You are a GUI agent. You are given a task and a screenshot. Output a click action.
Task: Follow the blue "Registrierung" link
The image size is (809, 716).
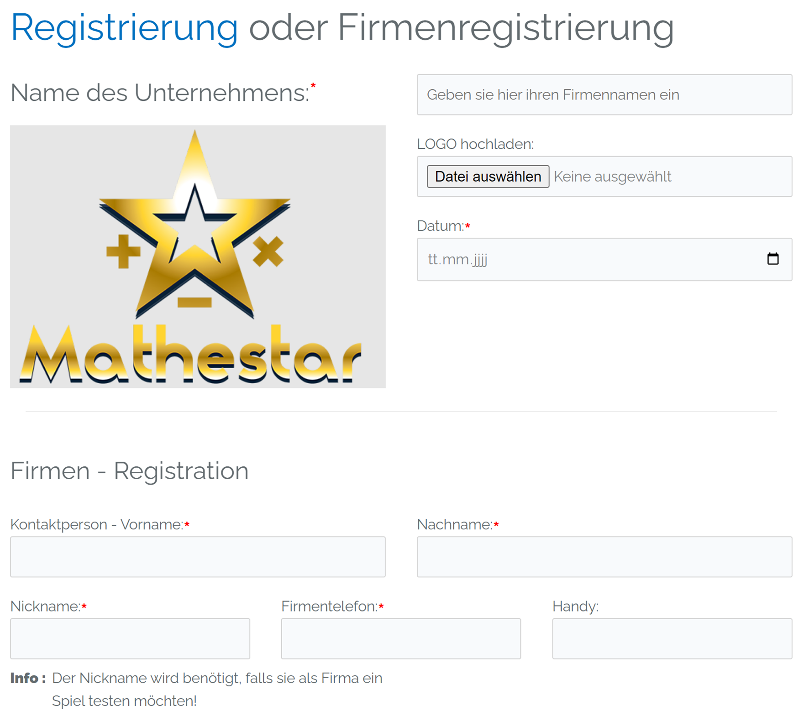tap(124, 27)
